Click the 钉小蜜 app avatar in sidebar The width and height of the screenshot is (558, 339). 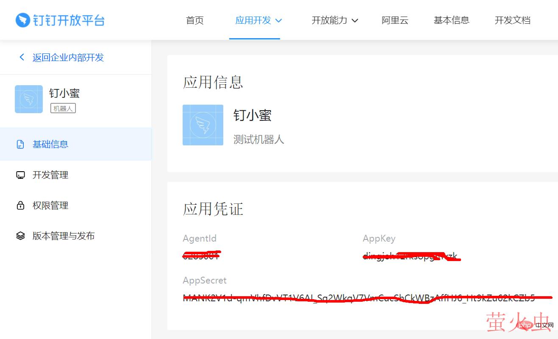[29, 99]
